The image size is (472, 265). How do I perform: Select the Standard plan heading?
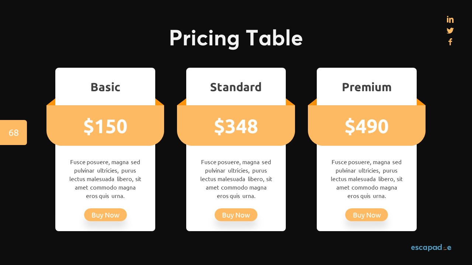(236, 87)
